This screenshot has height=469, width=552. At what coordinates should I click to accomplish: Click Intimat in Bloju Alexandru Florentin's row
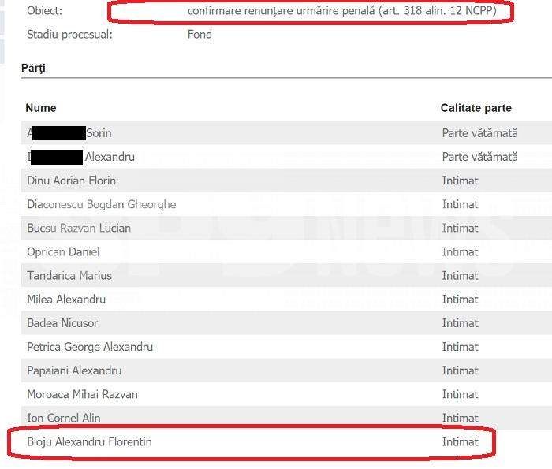[460, 442]
